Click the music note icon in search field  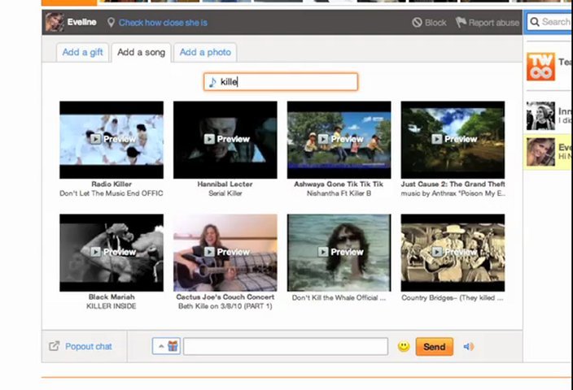(x=212, y=82)
